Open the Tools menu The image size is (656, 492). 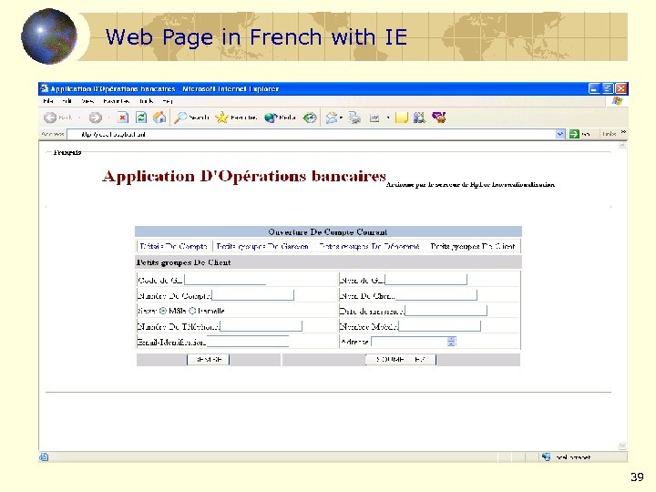point(146,101)
